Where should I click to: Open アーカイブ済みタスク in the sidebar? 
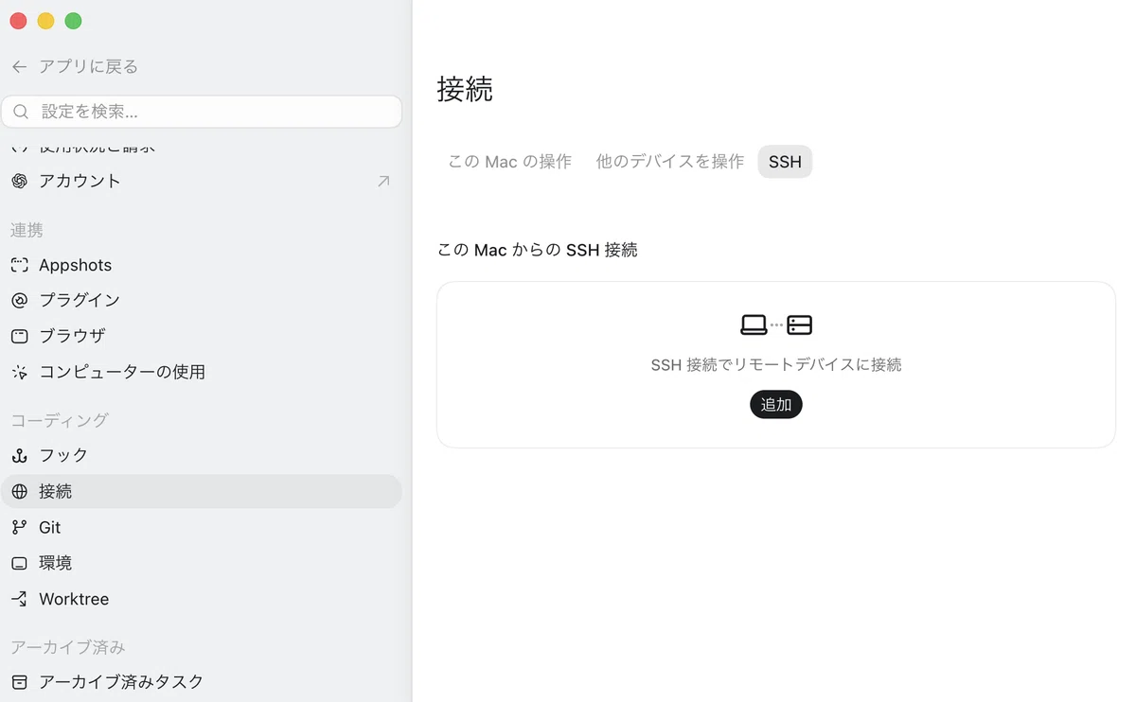(x=202, y=681)
